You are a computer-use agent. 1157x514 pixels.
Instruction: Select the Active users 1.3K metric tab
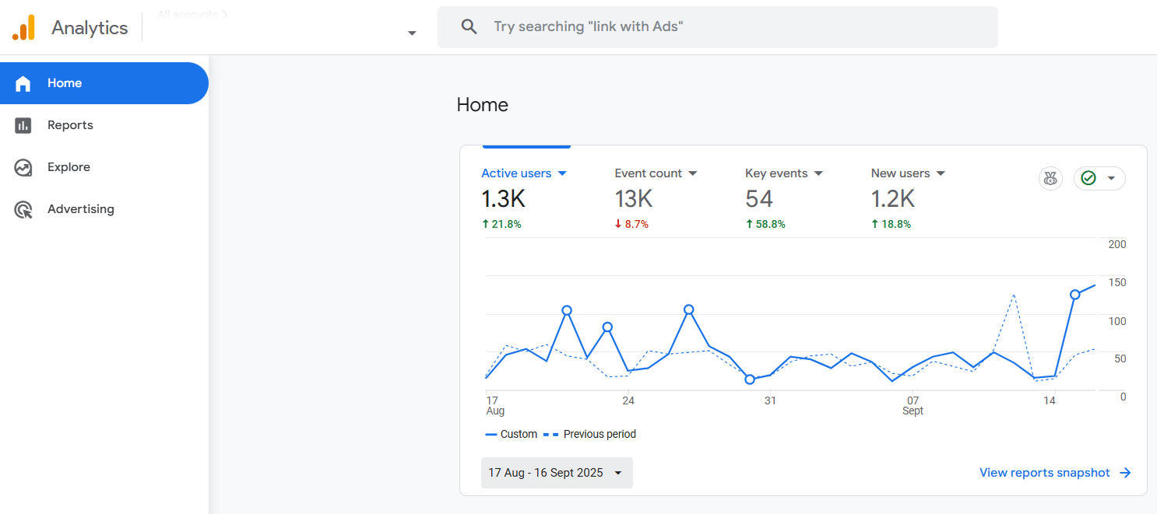point(524,198)
